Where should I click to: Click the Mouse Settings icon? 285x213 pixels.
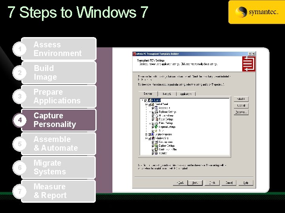(x=156, y=116)
